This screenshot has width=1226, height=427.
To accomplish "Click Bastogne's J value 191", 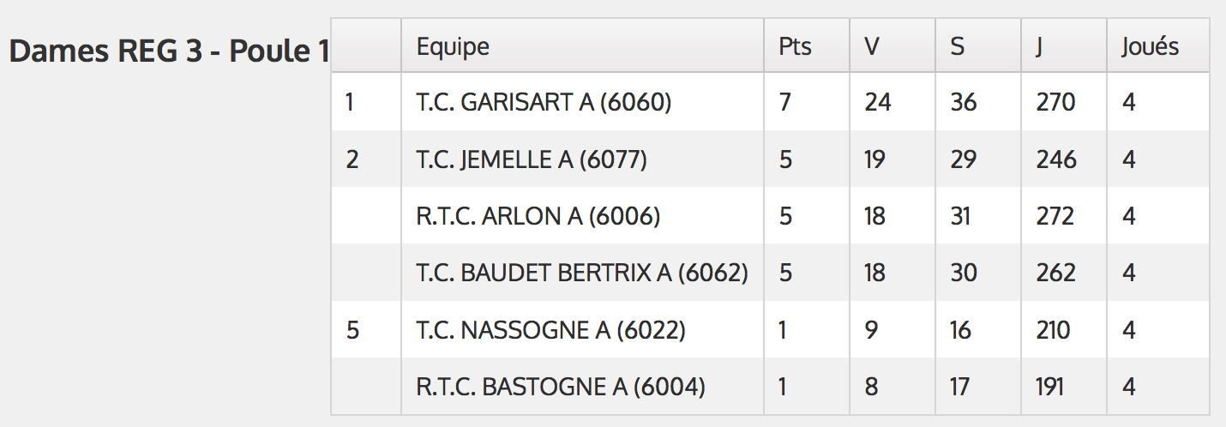I will (x=1049, y=387).
